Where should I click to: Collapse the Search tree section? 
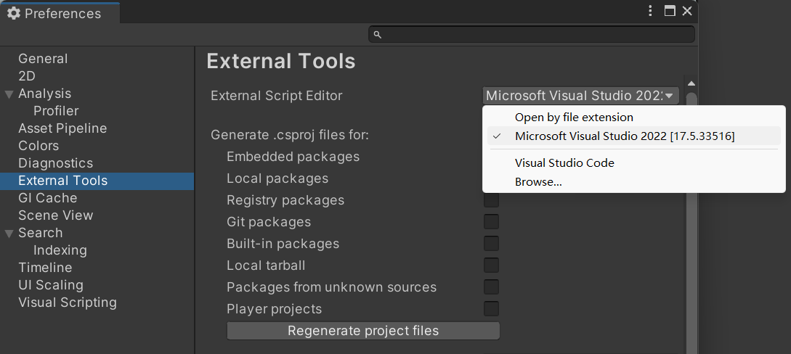[9, 234]
